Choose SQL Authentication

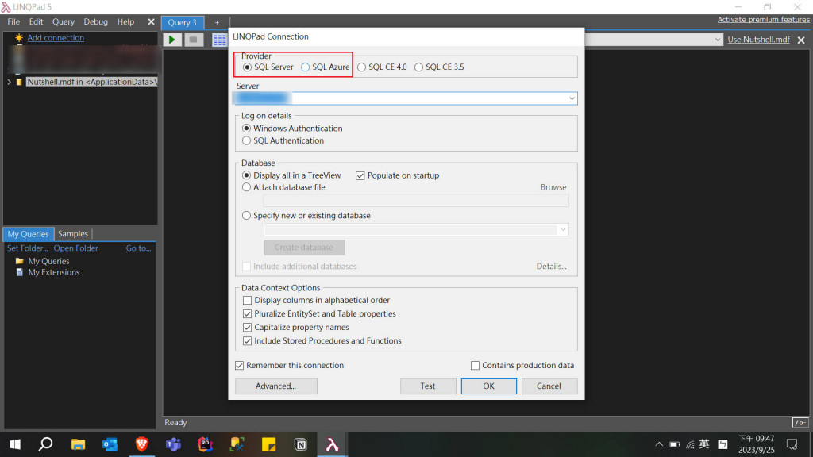[283, 141]
